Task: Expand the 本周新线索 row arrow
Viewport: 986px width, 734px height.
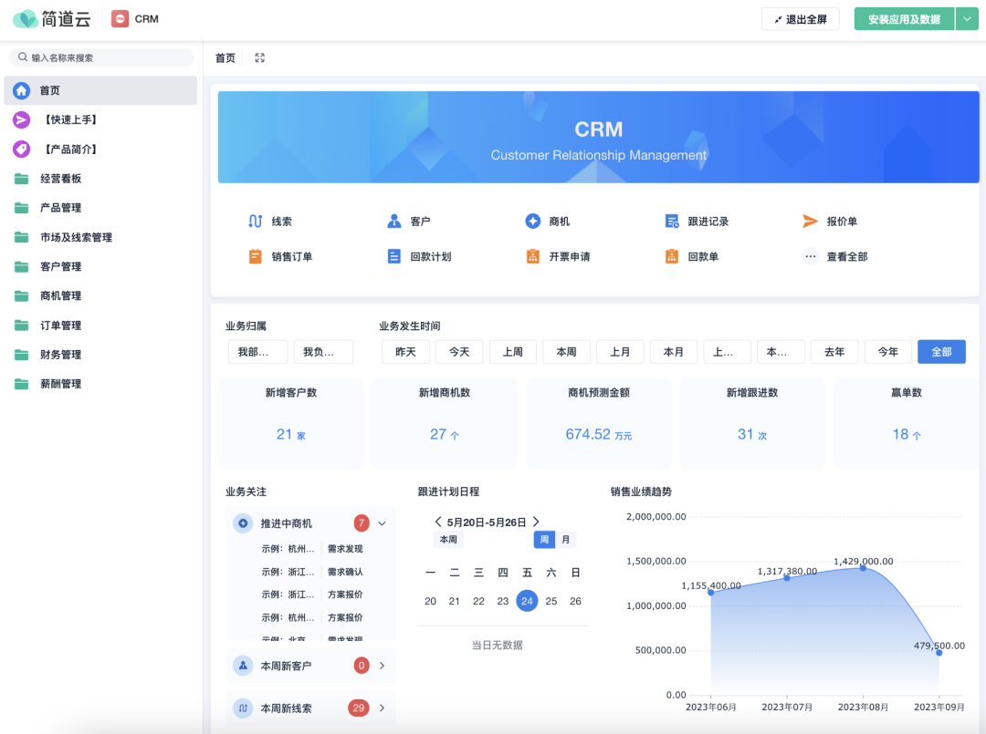Action: 382,708
